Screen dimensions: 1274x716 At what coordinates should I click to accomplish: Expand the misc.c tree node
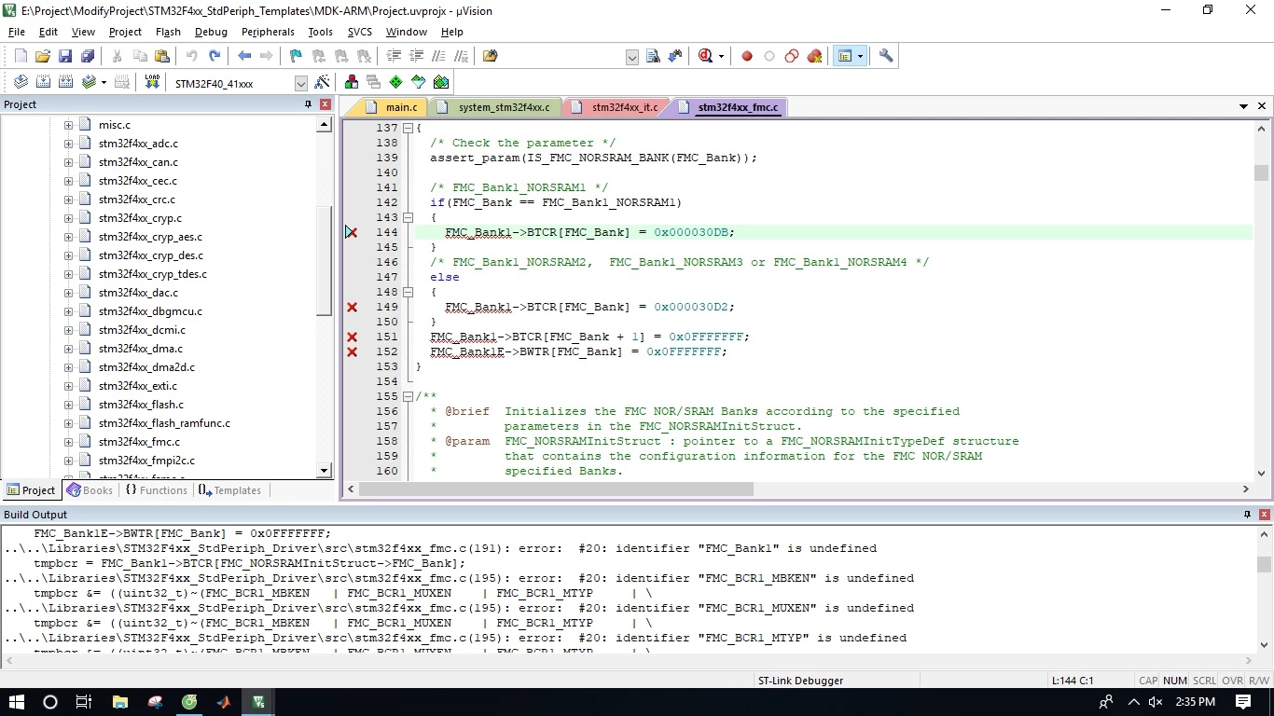(68, 125)
